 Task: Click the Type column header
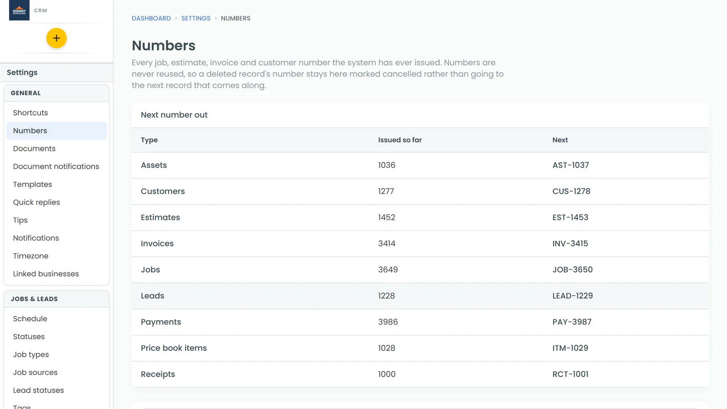coord(149,140)
